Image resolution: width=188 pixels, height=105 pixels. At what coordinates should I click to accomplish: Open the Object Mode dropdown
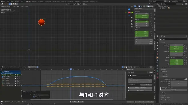coord(6,6)
